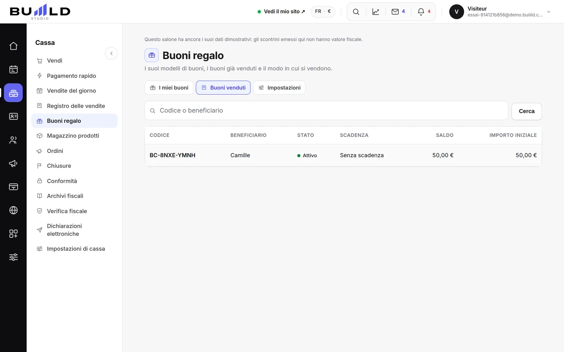The width and height of the screenshot is (564, 352).
Task: Click the header search magnifier icon
Action: pos(356,12)
